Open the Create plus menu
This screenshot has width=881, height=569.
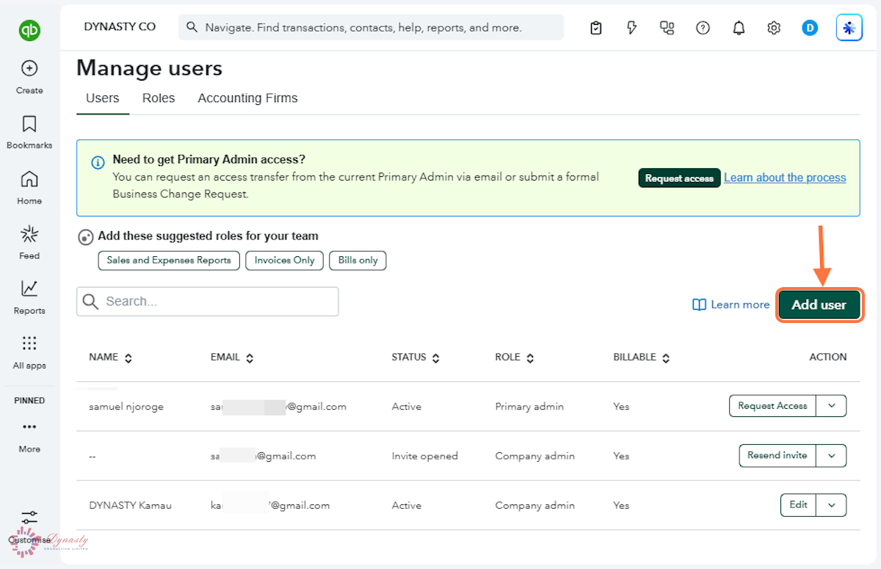[29, 77]
